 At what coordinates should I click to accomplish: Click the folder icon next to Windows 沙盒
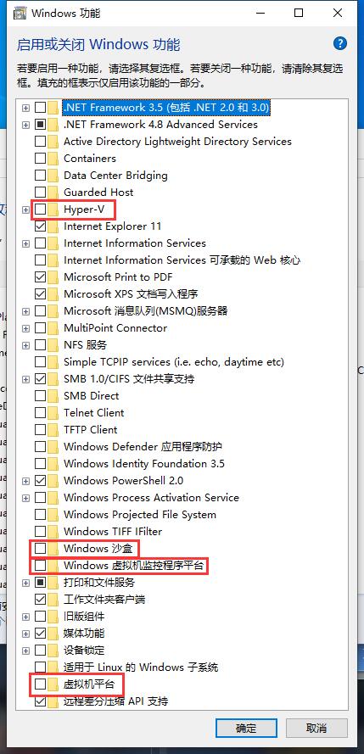[x=53, y=548]
